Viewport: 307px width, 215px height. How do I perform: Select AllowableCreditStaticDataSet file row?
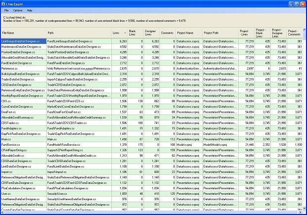[152, 58]
